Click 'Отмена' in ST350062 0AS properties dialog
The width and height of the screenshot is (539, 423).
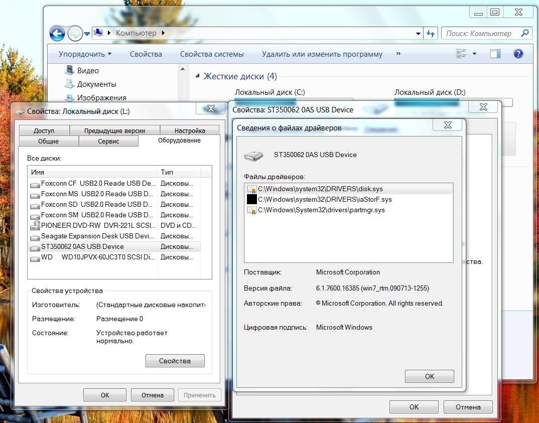(468, 407)
